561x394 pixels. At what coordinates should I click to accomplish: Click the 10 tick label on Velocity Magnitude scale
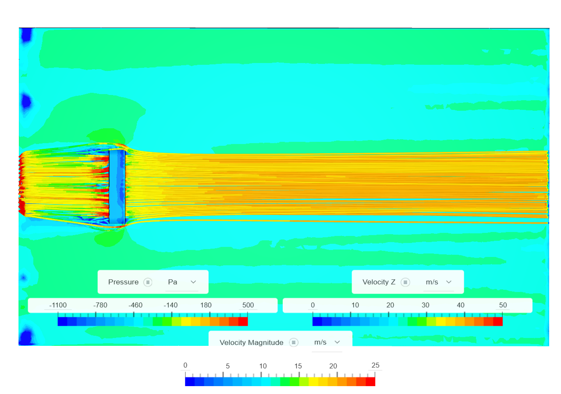tap(263, 366)
